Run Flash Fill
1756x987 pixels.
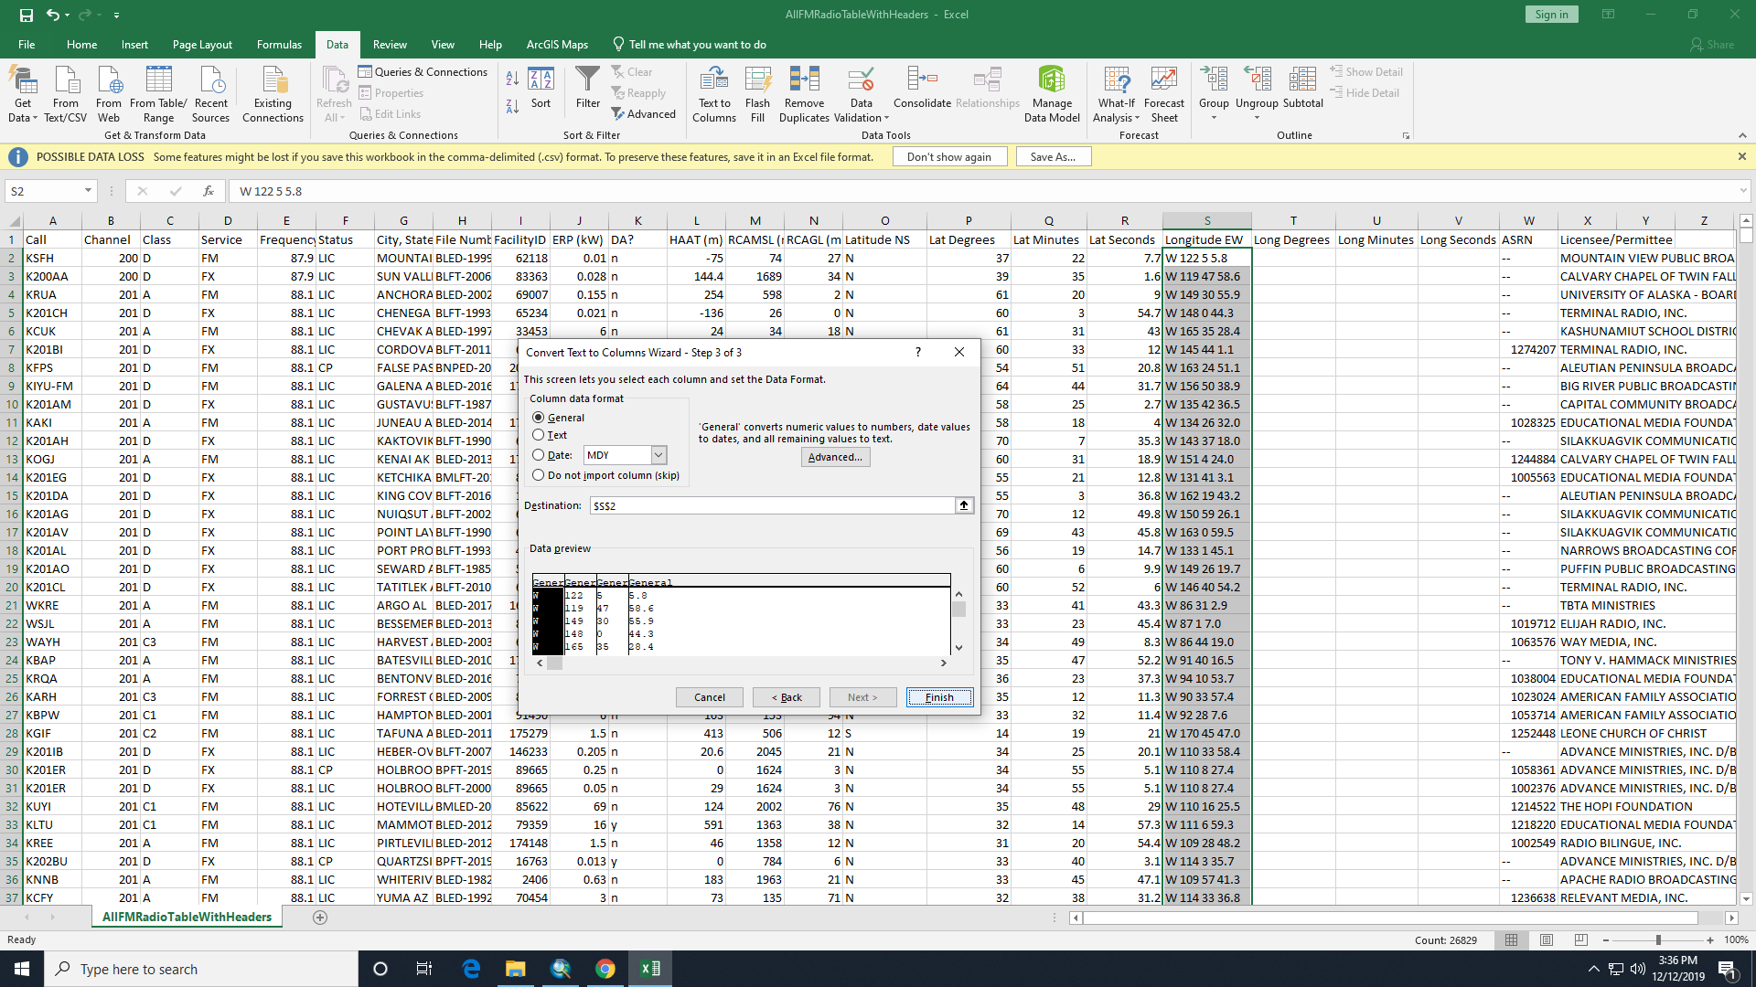point(757,94)
